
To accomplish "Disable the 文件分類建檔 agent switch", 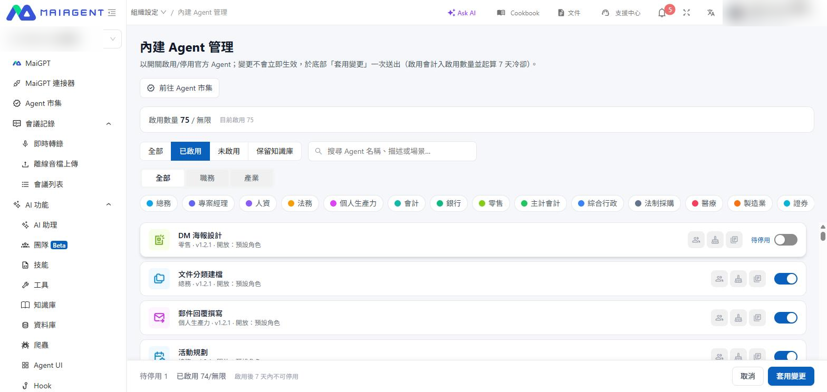I will [786, 279].
